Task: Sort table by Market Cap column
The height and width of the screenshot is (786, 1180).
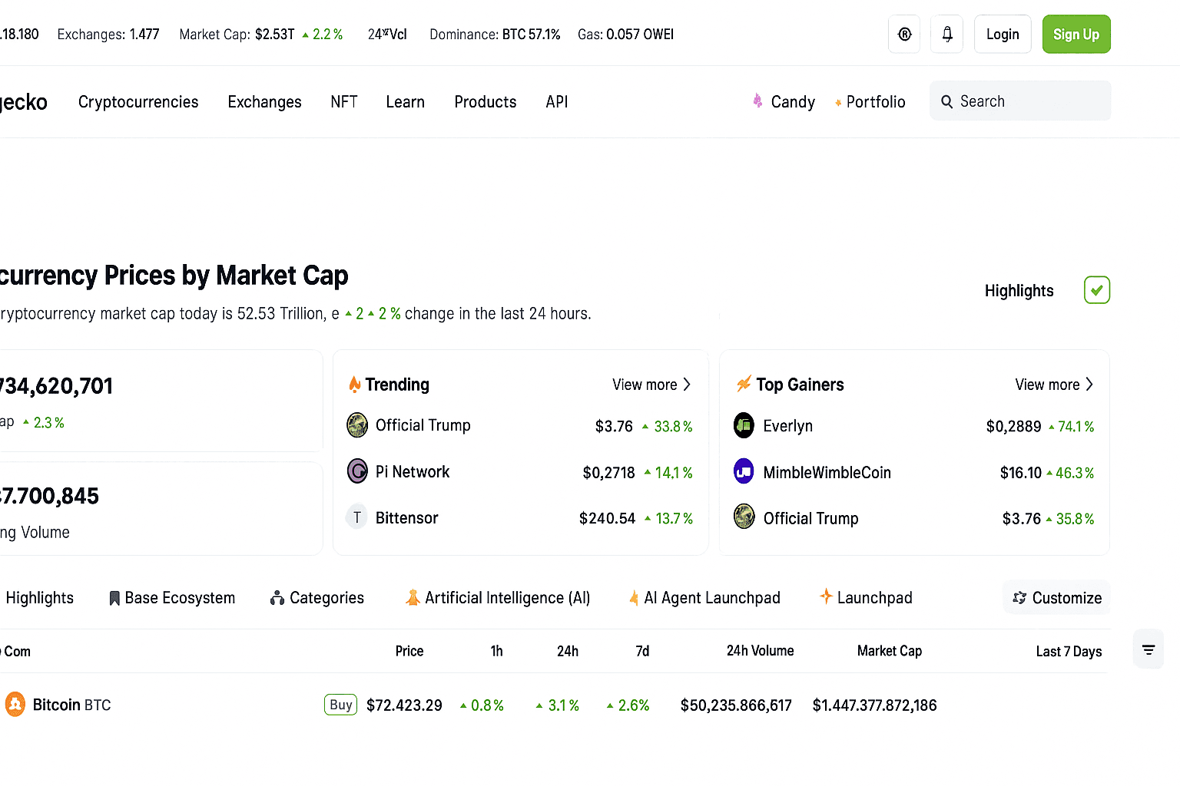Action: click(x=890, y=651)
